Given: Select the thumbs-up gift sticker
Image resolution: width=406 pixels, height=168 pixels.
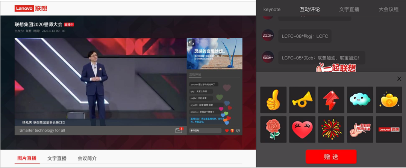Looking at the screenshot, I should [273, 100].
